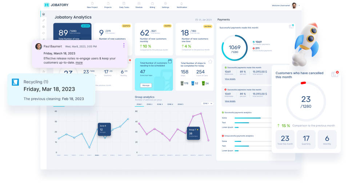The height and width of the screenshot is (184, 348).
Task: Click the "more" link in release note
Action: tap(79, 63)
